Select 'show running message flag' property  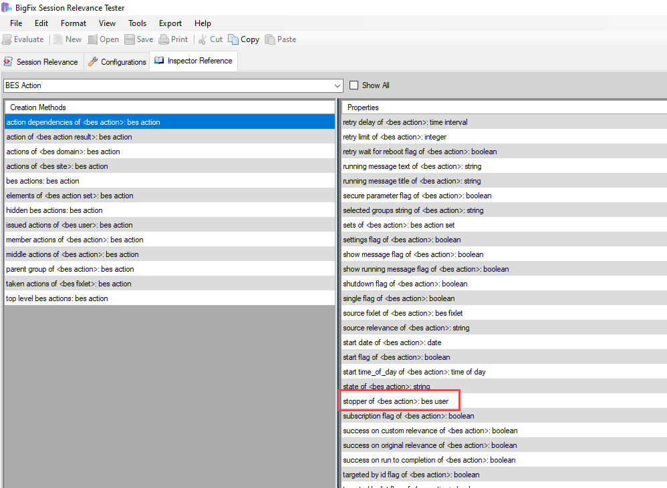505,269
